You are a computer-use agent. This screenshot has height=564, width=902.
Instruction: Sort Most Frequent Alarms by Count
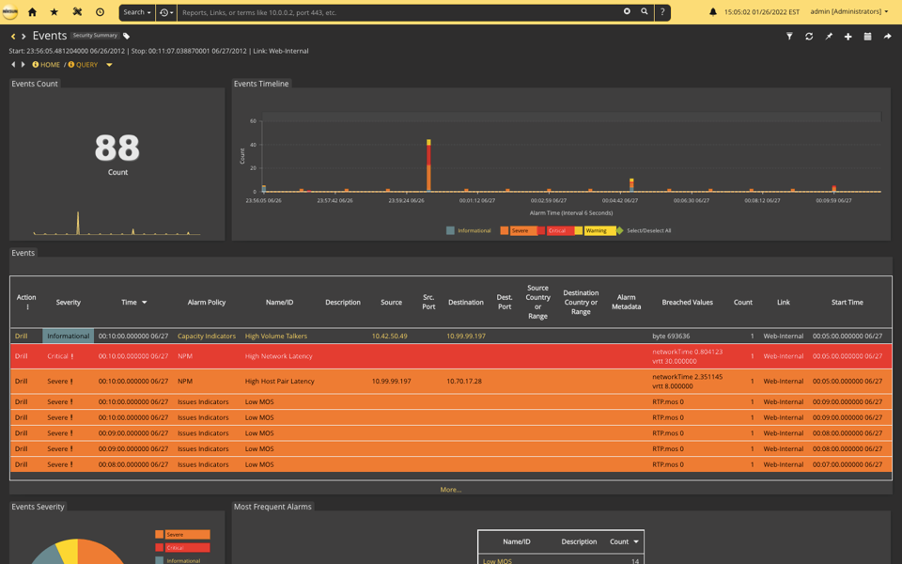(x=624, y=541)
